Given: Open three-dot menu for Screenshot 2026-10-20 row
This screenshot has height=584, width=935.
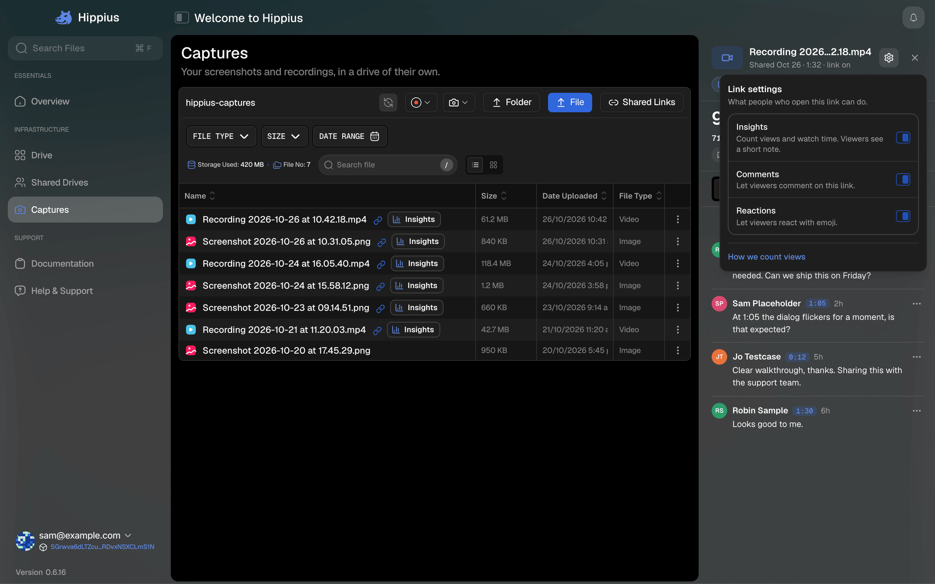Looking at the screenshot, I should [x=678, y=350].
